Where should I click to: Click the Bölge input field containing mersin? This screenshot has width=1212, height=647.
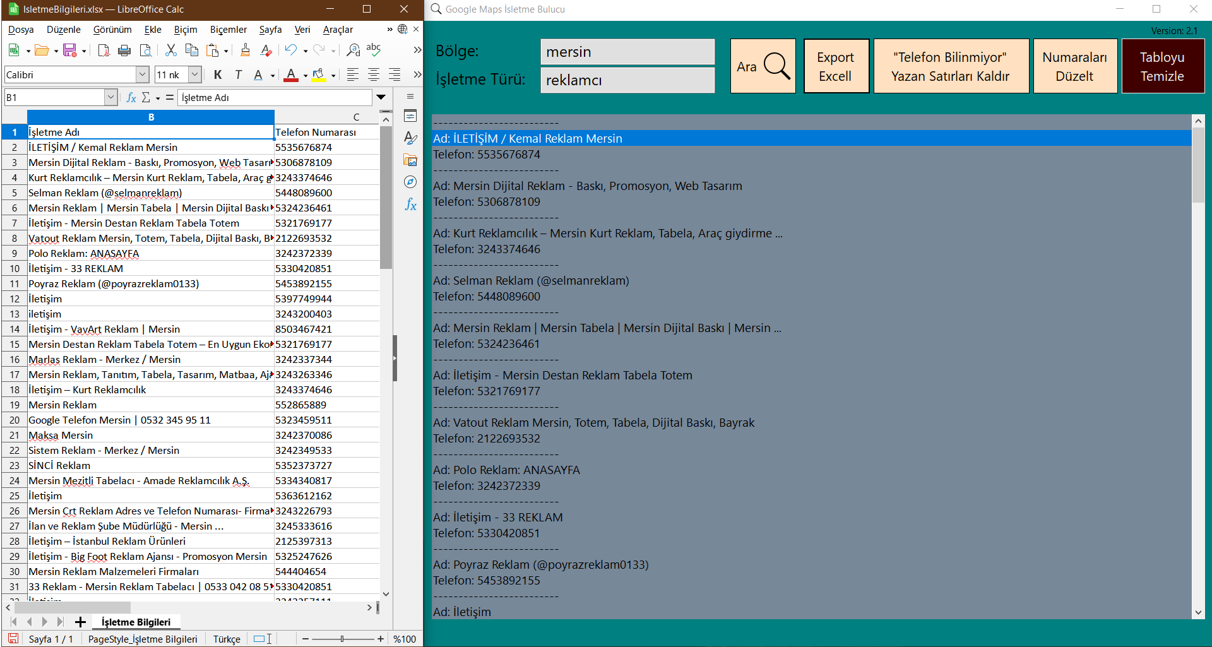click(627, 52)
